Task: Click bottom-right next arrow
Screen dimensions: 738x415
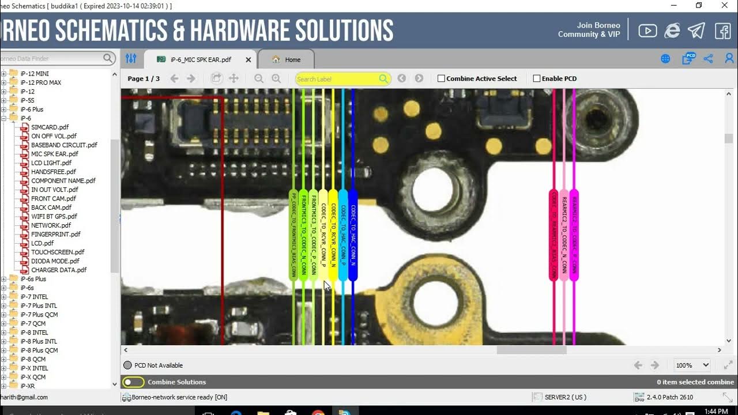Action: click(x=654, y=365)
